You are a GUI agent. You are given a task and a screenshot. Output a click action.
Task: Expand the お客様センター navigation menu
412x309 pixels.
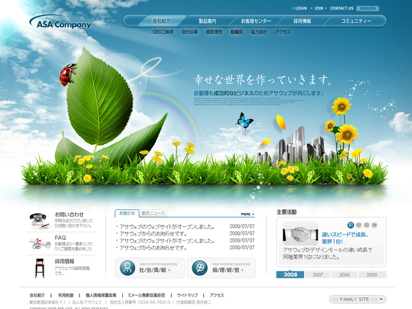[x=256, y=21]
